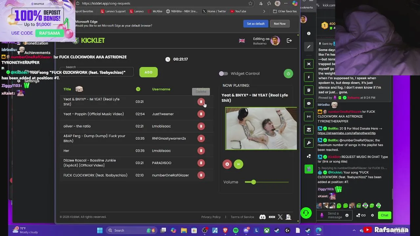This screenshot has height=236, width=420.
Task: Remove 'oliver - the ratio' from queue
Action: (x=201, y=126)
